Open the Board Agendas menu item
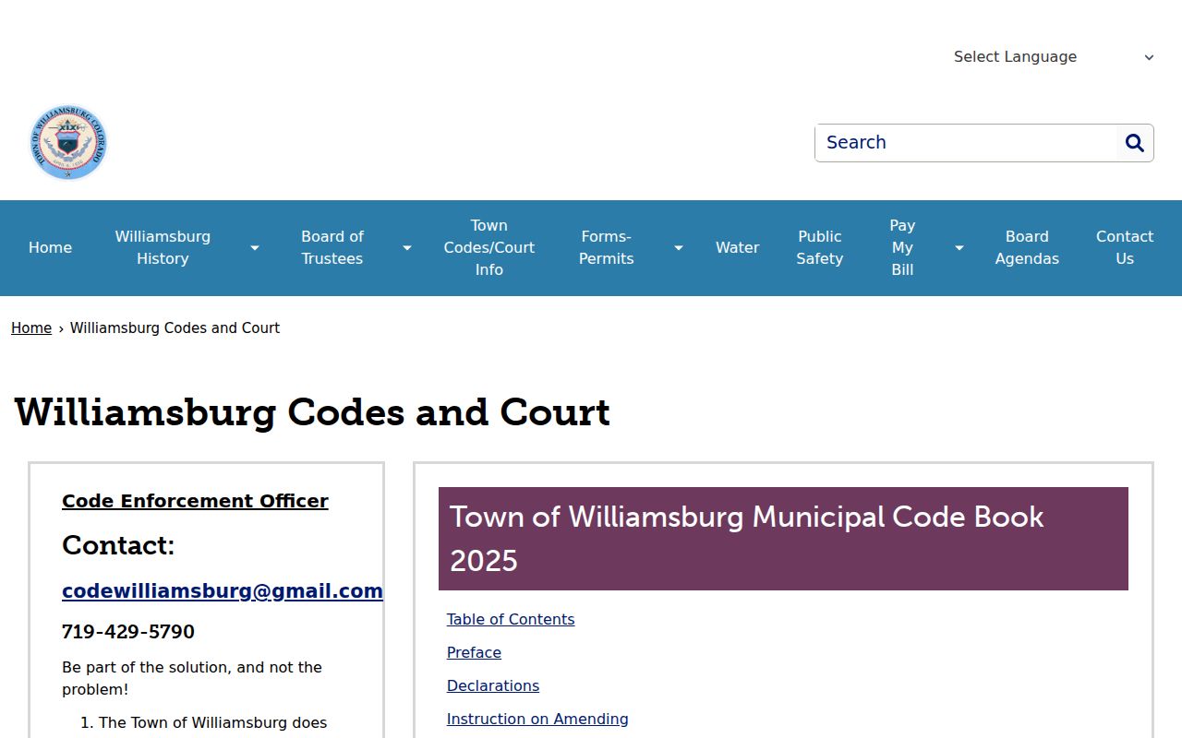1182x738 pixels. [x=1027, y=248]
